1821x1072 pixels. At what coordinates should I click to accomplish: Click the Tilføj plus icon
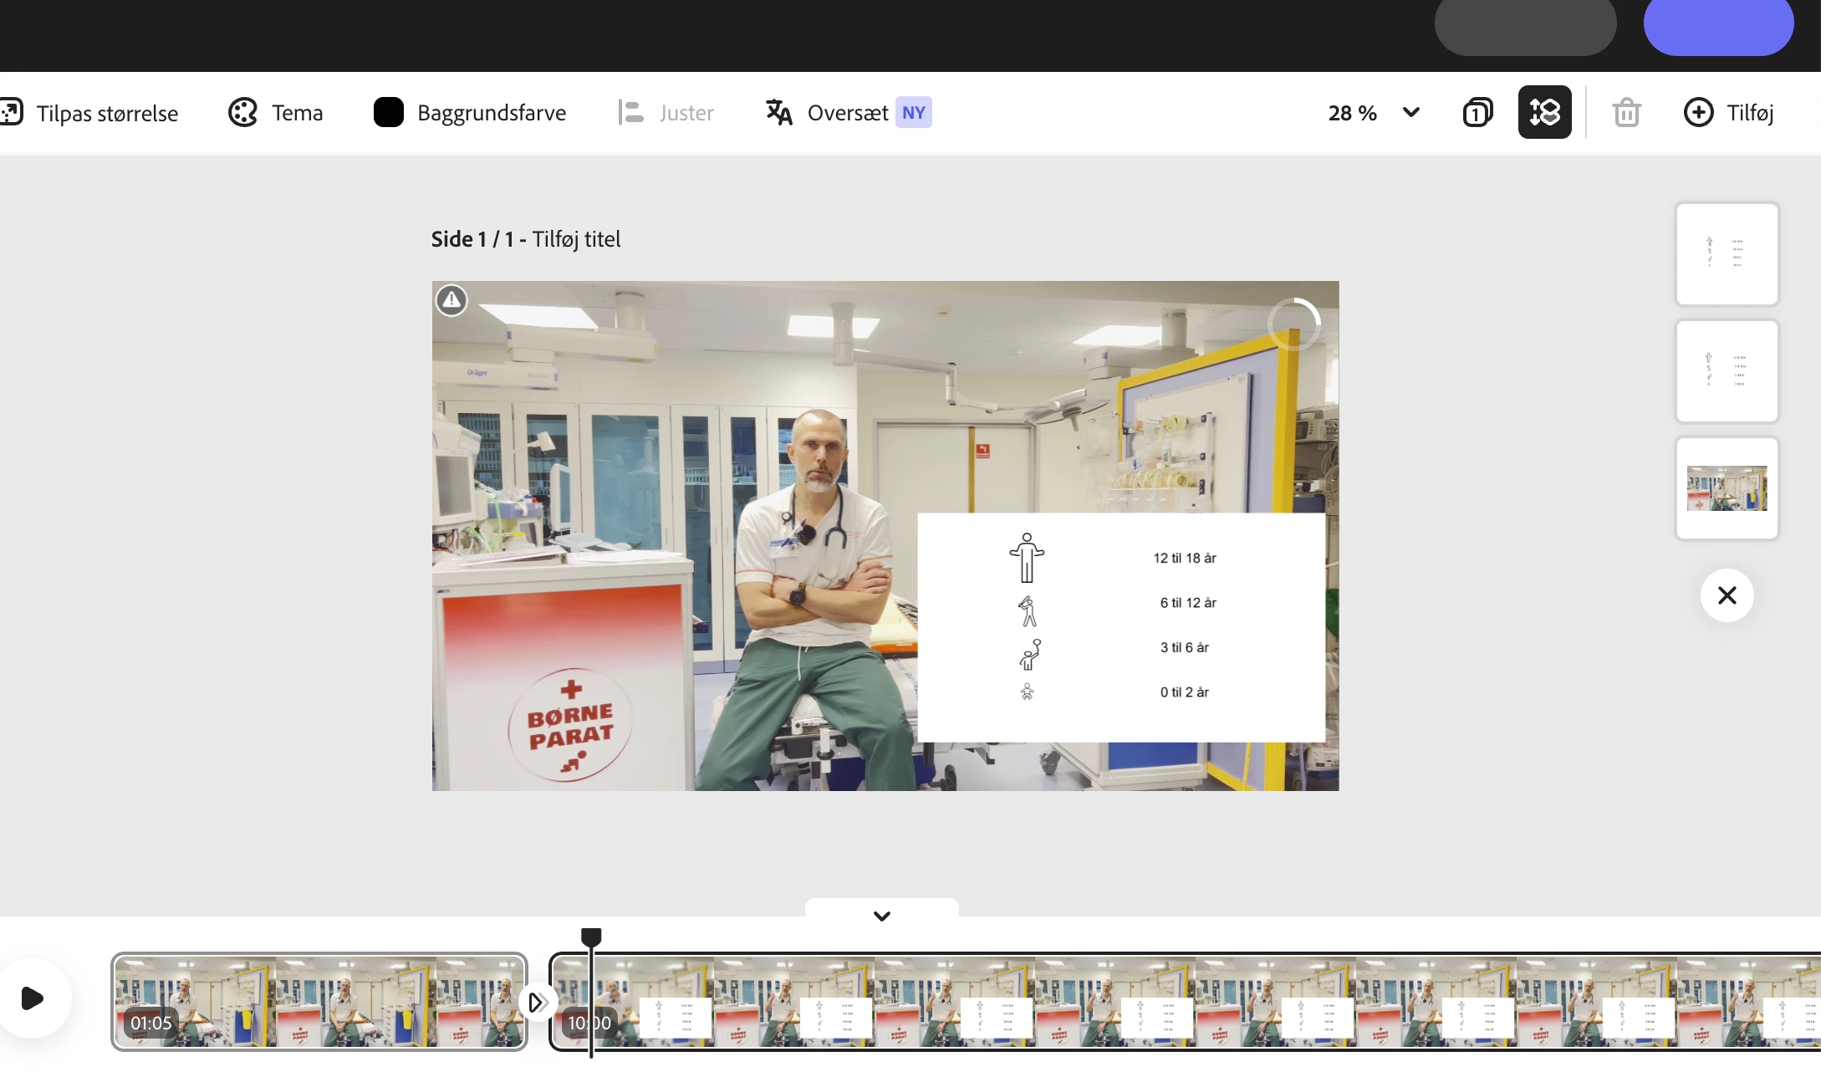1698,112
